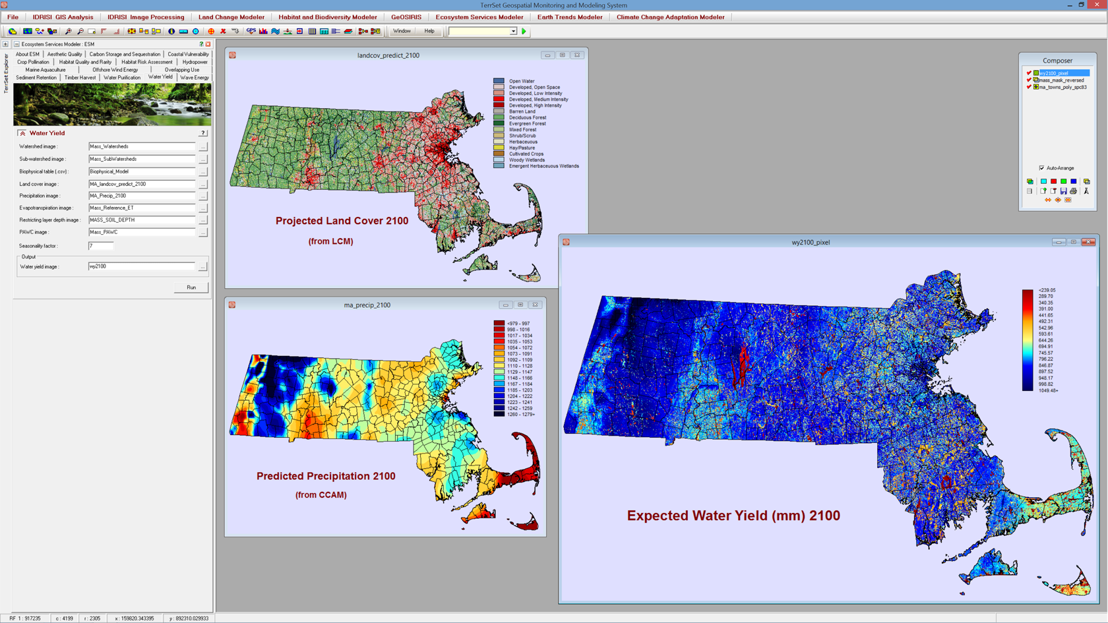This screenshot has width=1108, height=623.
Task: Open the Earth Trends Modeler menu
Action: (570, 17)
